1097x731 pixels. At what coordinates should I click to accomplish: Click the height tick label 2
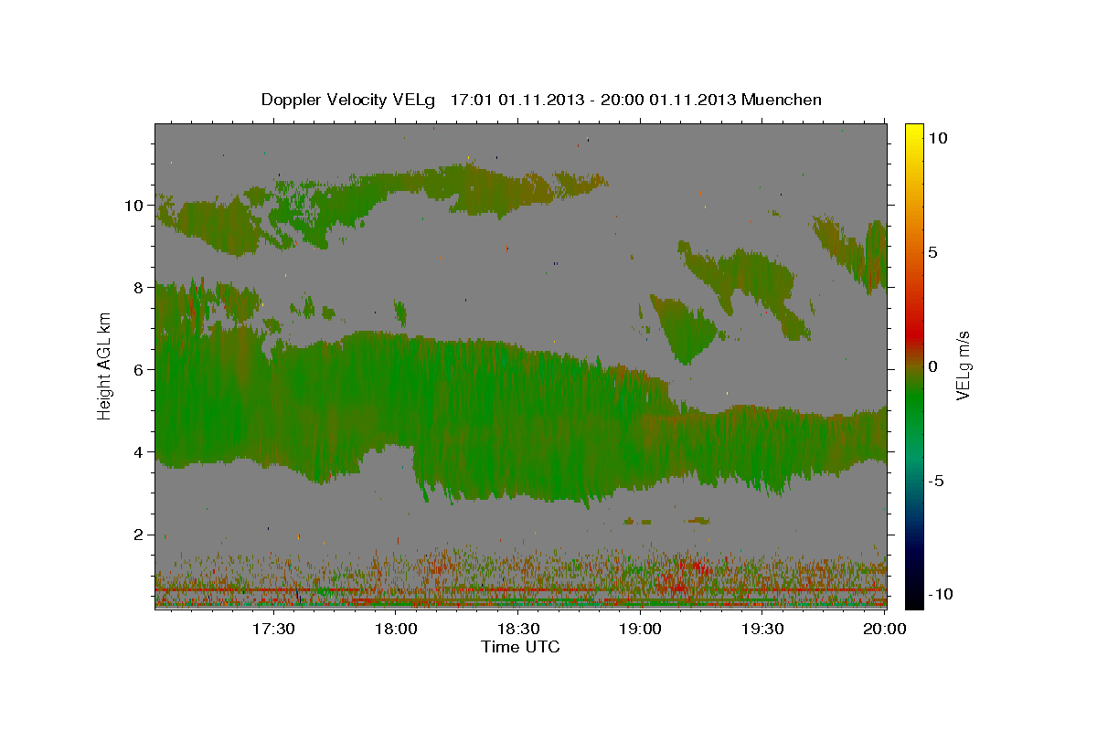click(139, 535)
